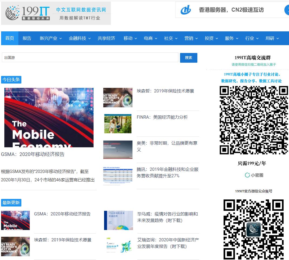The image size is (289, 260).
Task: Open the large Mobile Economy headline image
Action: tap(49, 117)
